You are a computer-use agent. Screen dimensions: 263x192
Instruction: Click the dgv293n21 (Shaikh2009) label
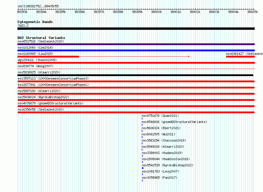(x=37, y=60)
